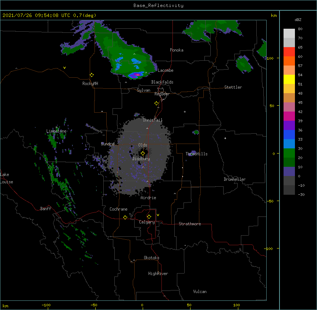Click the yellow V marker east of Calgary
The width and height of the screenshot is (317, 310).
[x=158, y=215]
